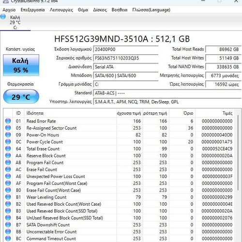Click the drive letter field C:

(126, 84)
